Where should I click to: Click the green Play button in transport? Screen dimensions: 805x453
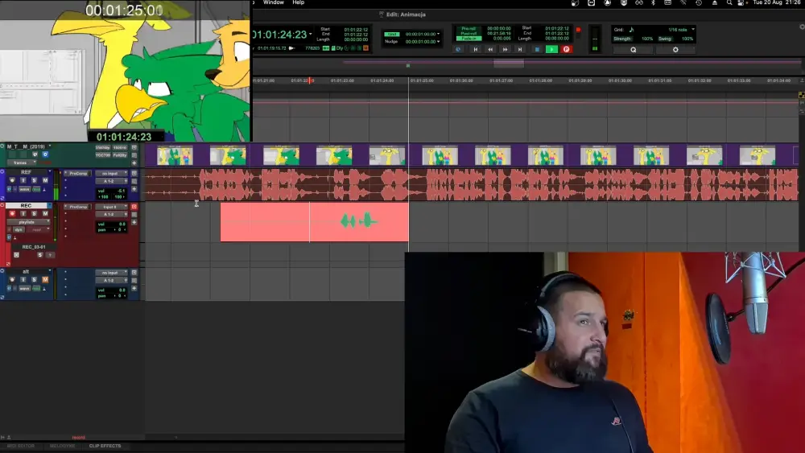(551, 49)
